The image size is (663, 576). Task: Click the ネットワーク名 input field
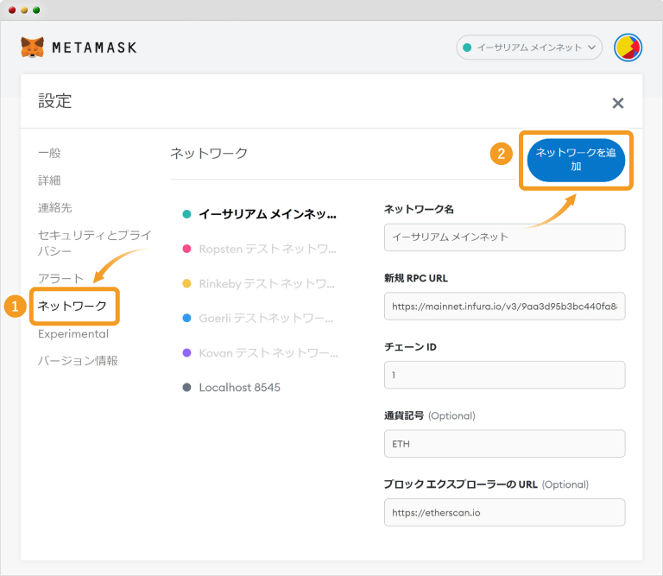coord(504,237)
